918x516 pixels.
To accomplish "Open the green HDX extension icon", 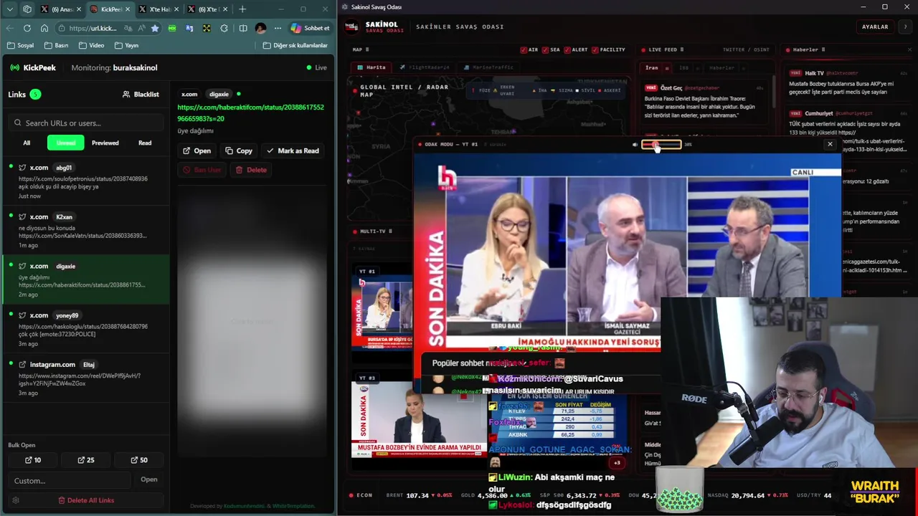I will click(172, 28).
